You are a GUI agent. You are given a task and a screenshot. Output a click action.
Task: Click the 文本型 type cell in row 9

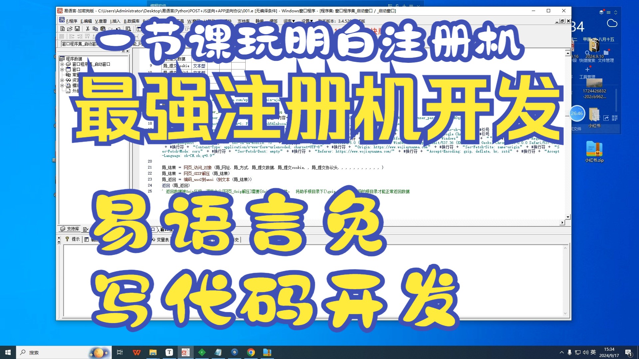(199, 66)
